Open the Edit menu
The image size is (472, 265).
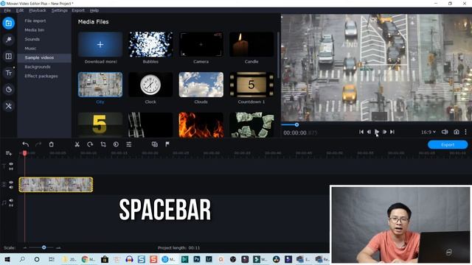pyautogui.click(x=20, y=10)
